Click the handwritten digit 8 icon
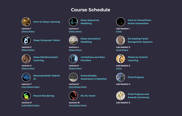182x116 pixels. click(26, 40)
